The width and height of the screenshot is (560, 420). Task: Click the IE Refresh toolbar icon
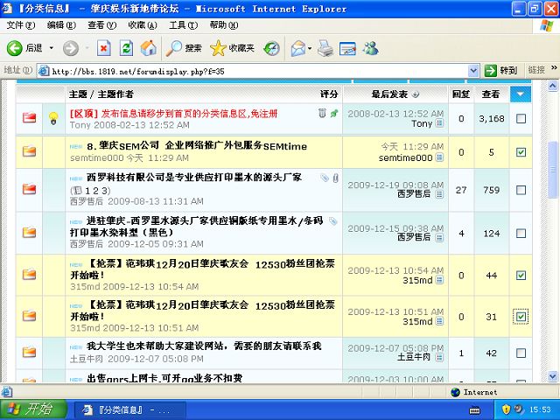tap(126, 48)
